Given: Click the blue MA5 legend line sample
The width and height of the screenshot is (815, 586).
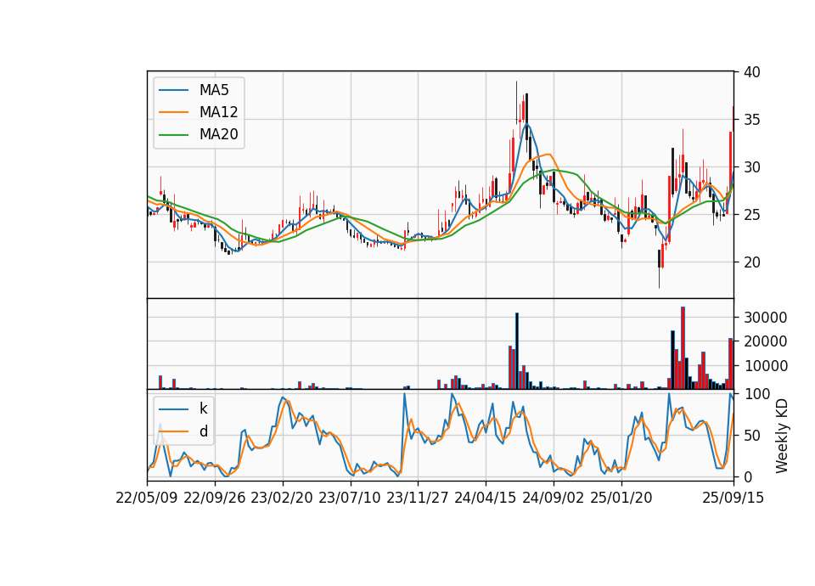Looking at the screenshot, I should [x=173, y=91].
